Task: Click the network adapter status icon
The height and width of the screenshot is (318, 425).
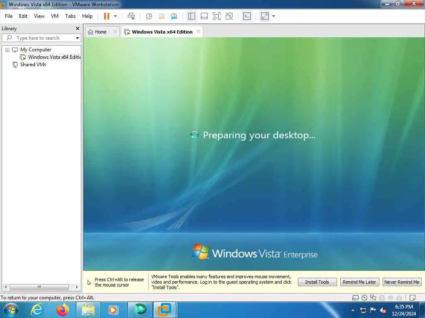Action: click(373, 298)
